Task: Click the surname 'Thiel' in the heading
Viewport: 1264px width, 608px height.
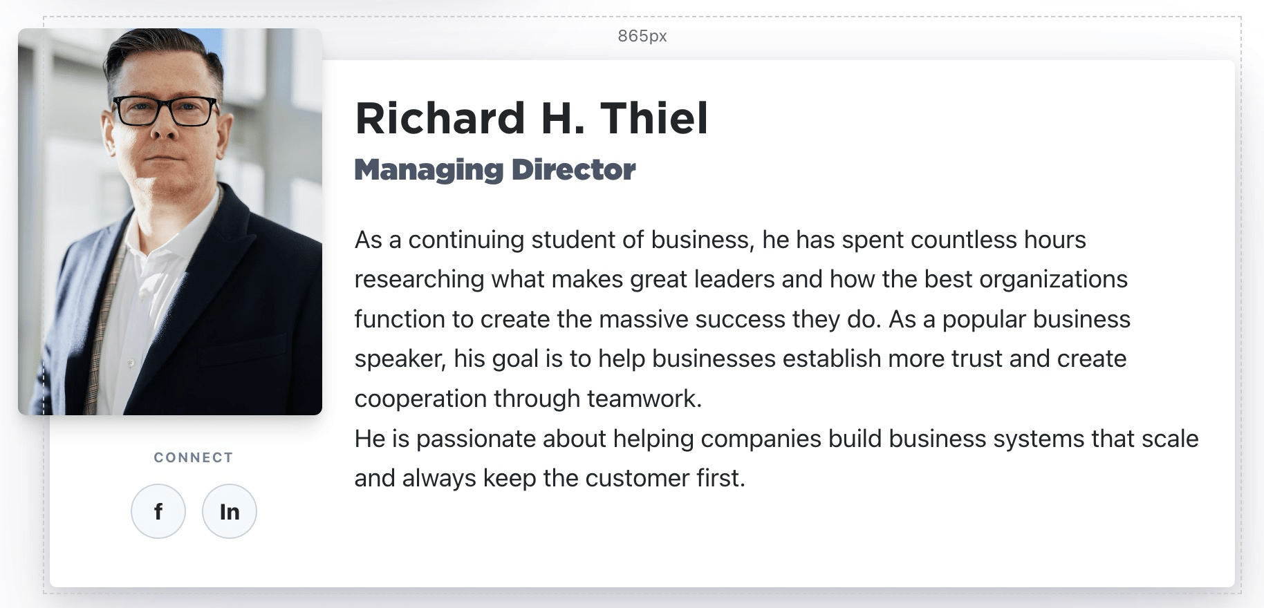Action: coord(654,118)
